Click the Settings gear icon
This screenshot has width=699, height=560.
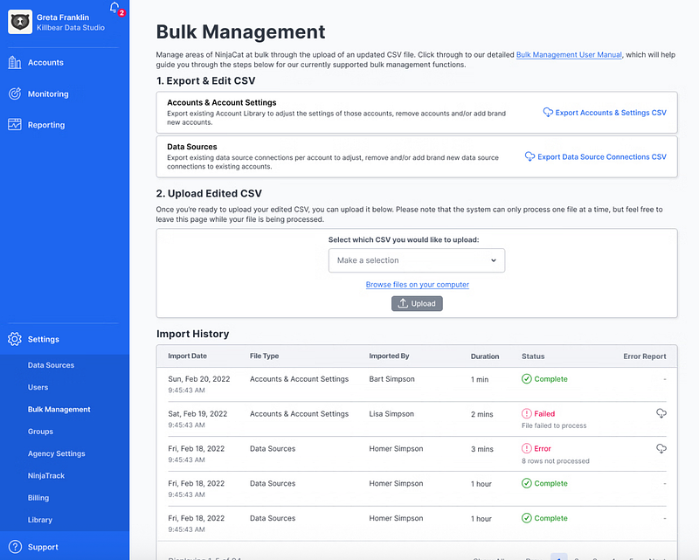(15, 339)
